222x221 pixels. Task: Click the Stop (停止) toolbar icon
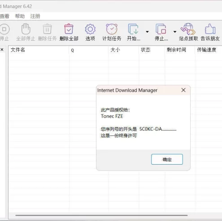pos(4,29)
